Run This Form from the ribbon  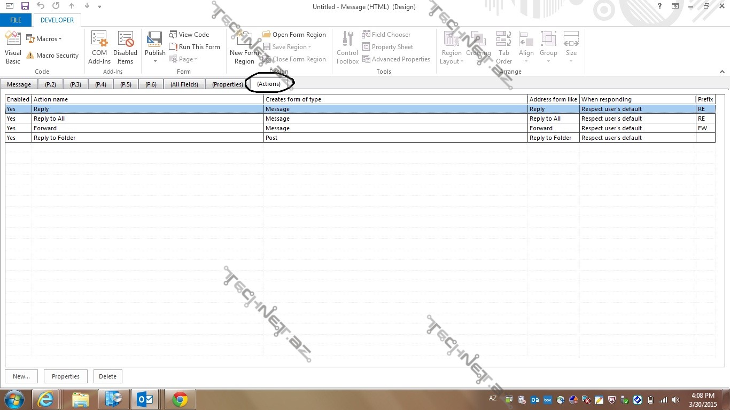click(x=195, y=47)
